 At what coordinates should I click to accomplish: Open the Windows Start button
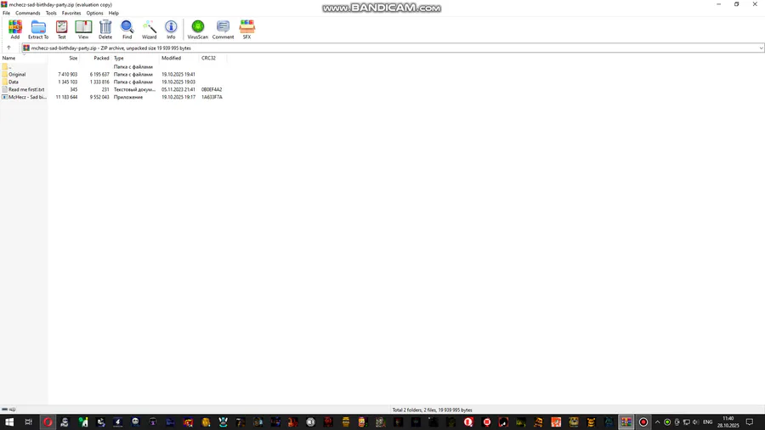(9, 422)
